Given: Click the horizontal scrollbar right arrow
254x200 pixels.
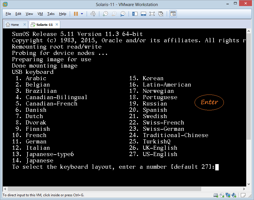Looking at the screenshot, I should click(244, 189).
